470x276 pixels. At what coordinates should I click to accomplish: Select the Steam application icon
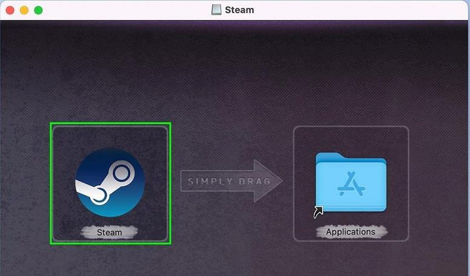click(110, 182)
